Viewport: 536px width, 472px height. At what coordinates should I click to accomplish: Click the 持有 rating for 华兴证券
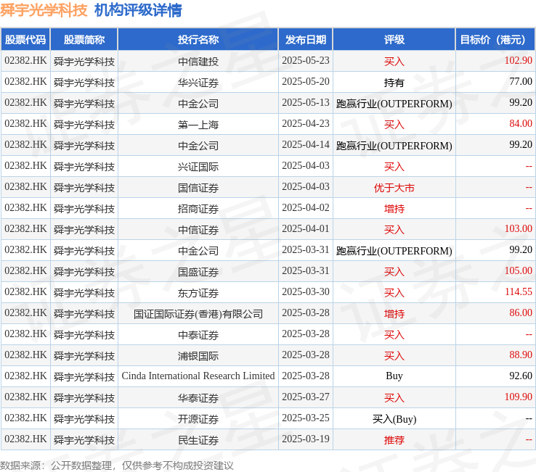coord(394,83)
